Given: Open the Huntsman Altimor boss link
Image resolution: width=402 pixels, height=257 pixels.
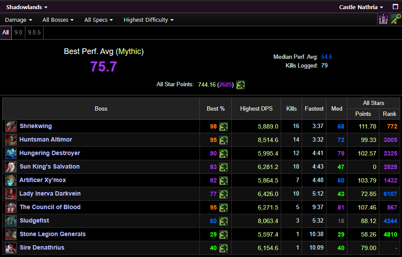Looking at the screenshot, I should 46,139.
